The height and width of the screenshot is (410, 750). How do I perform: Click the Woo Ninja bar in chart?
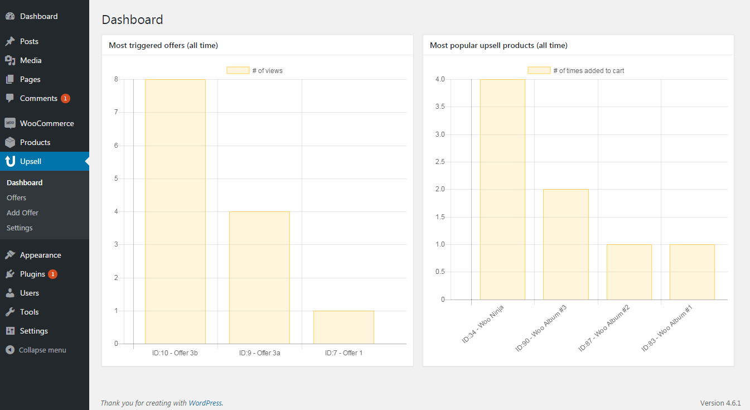(x=502, y=190)
